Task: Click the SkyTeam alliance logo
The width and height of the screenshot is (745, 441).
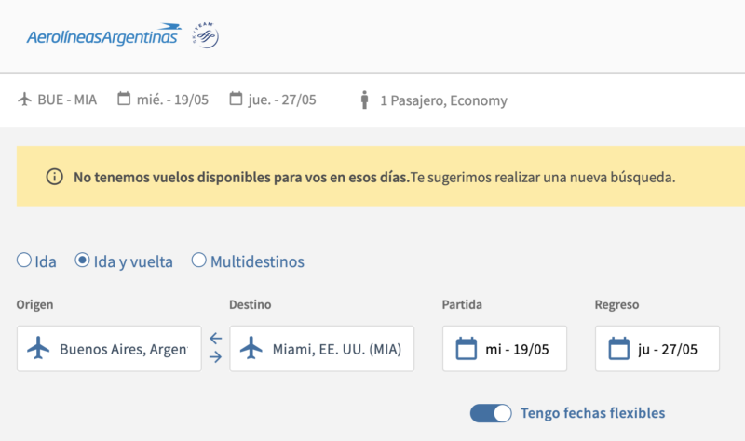Action: point(205,35)
